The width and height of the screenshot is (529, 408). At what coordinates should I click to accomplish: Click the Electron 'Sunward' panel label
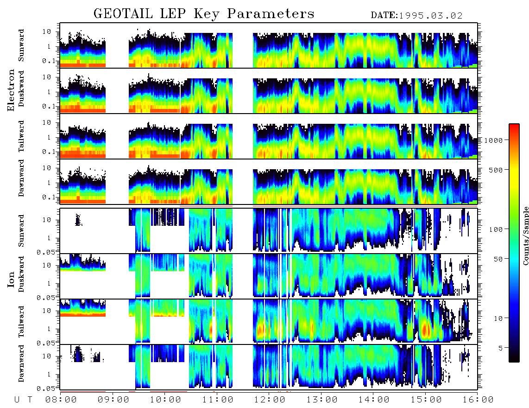pyautogui.click(x=21, y=45)
